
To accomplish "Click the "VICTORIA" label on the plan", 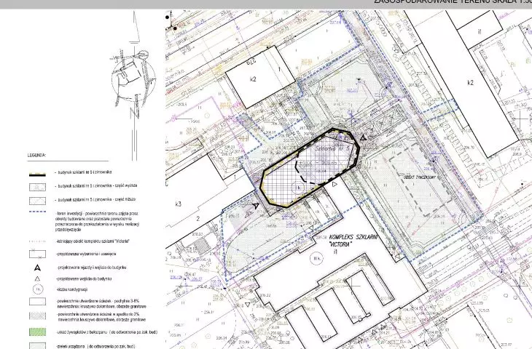I will (340, 244).
